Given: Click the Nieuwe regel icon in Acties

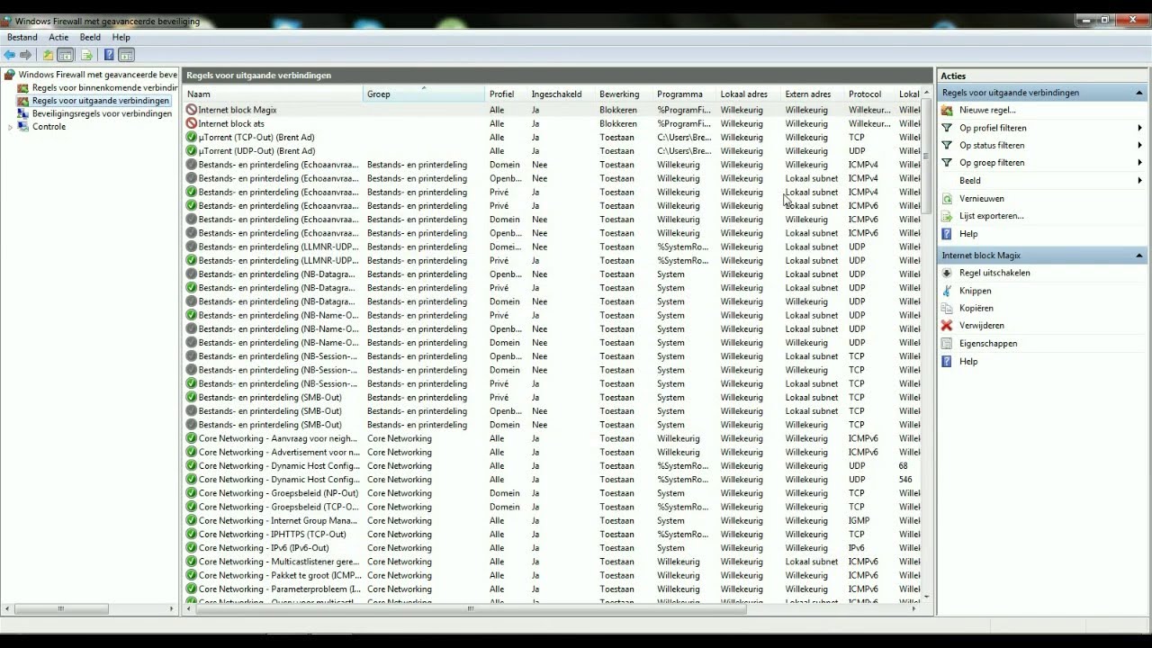Looking at the screenshot, I should coord(947,110).
